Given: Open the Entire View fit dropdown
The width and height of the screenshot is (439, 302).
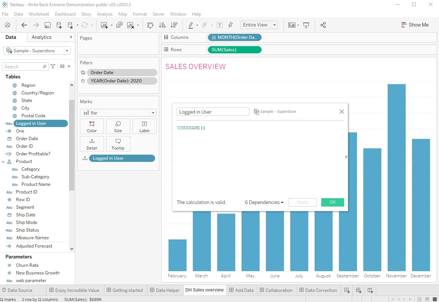Looking at the screenshot, I should [274, 25].
